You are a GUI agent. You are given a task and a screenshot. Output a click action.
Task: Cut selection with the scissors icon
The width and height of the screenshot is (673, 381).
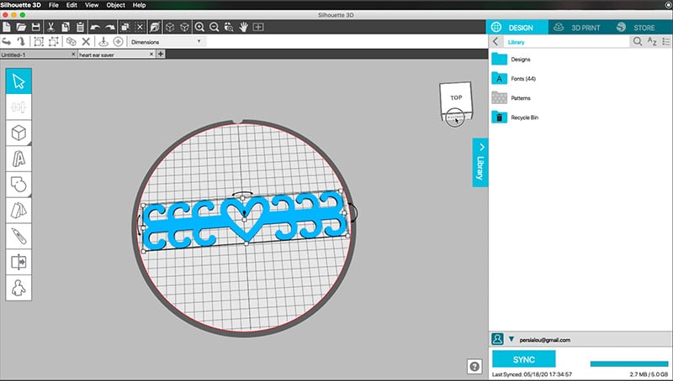click(50, 27)
